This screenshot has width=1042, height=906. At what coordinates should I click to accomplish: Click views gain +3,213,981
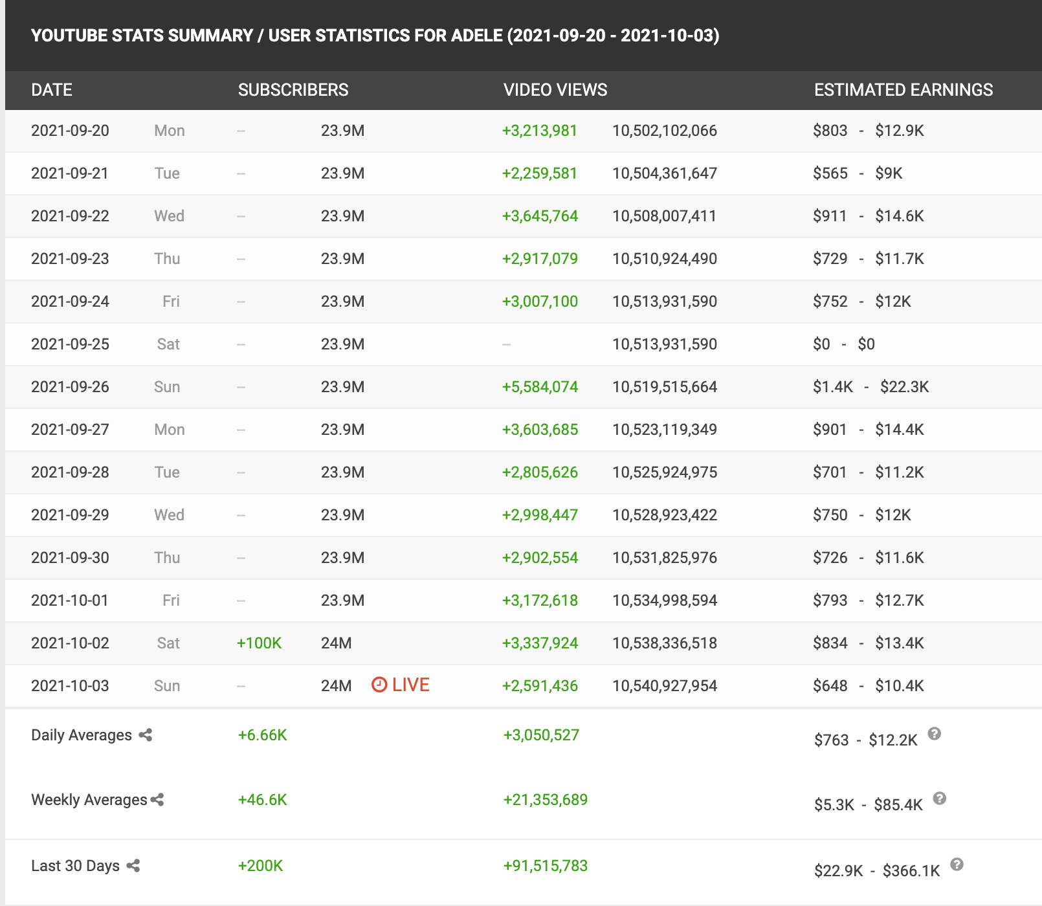click(540, 131)
